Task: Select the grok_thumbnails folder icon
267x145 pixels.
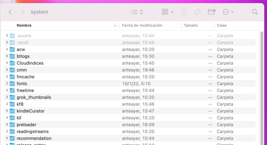Action: tap(12, 97)
